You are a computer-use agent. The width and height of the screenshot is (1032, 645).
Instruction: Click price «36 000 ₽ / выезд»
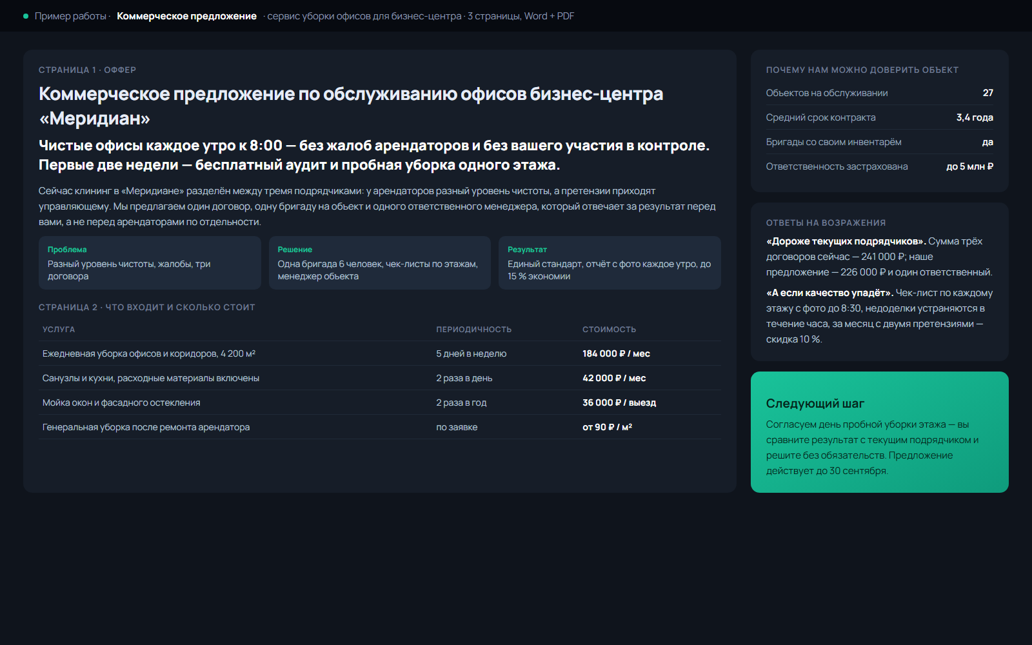619,402
